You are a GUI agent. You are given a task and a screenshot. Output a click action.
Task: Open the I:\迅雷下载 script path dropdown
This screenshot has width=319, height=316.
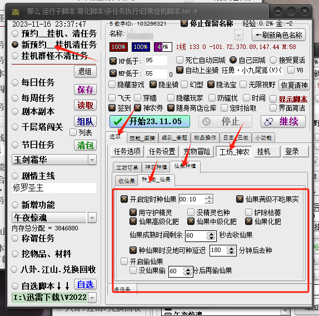[x=92, y=298]
